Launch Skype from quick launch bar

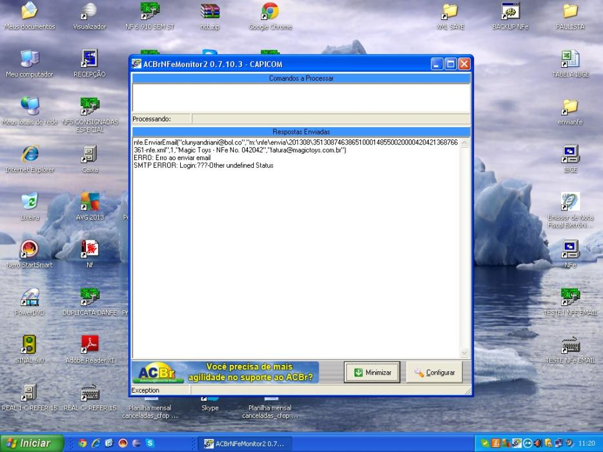pyautogui.click(x=150, y=443)
